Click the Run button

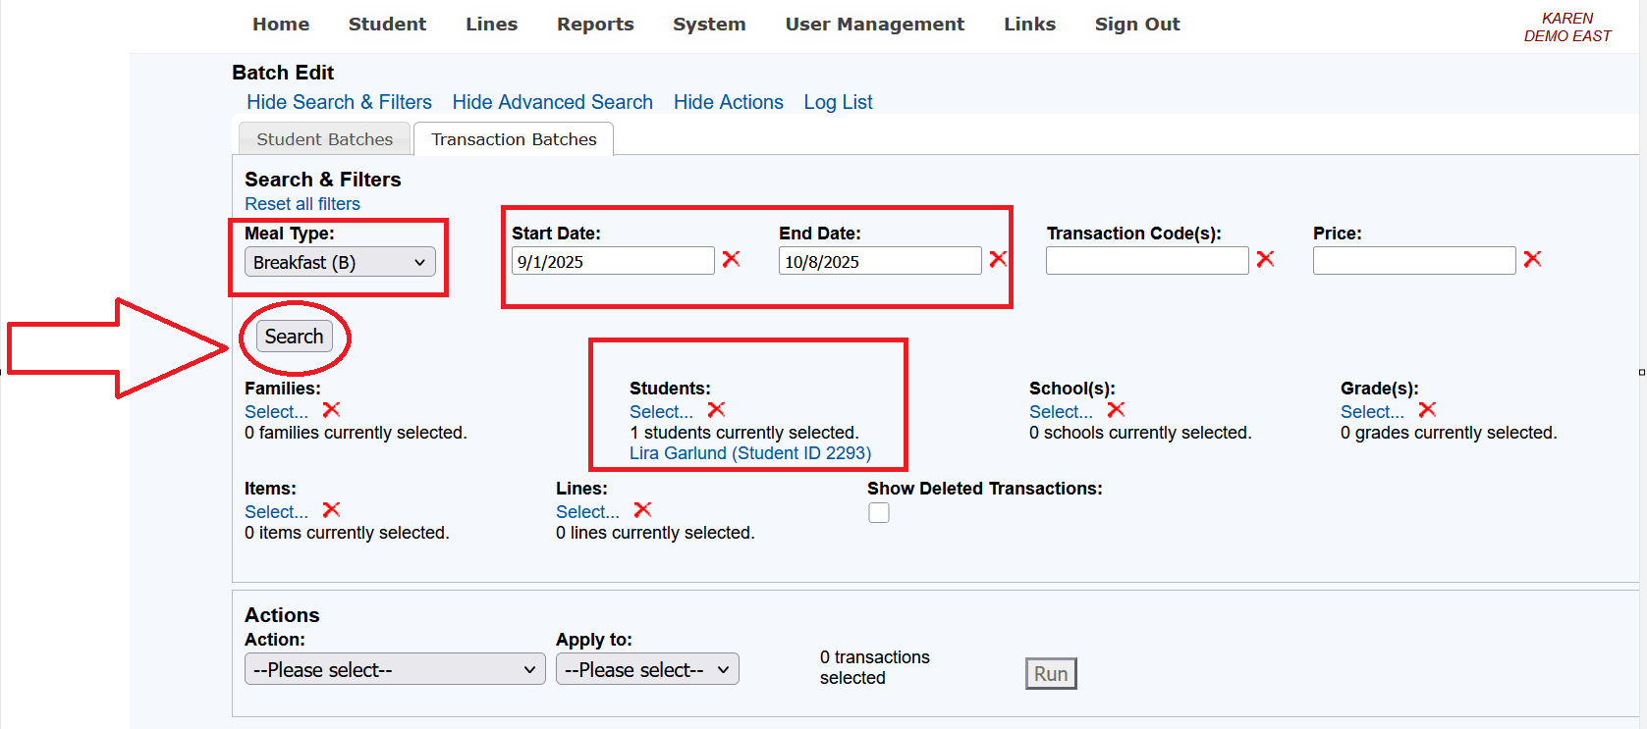[x=1051, y=674]
